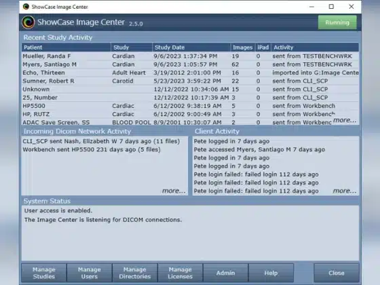This screenshot has height=285, width=380.
Task: Select patient row Myers, Santiago M
Action: (190, 64)
